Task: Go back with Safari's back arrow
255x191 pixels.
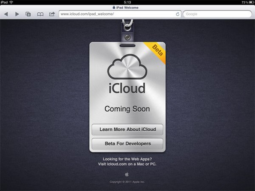Action: [6, 14]
